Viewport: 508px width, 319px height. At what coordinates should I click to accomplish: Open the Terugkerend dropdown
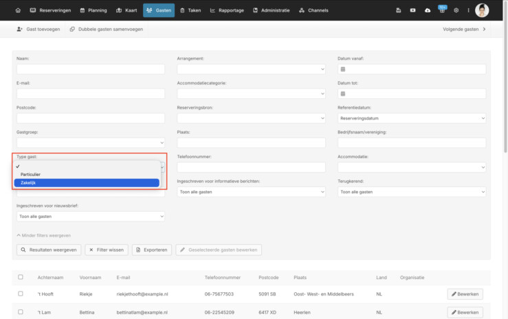(x=412, y=192)
